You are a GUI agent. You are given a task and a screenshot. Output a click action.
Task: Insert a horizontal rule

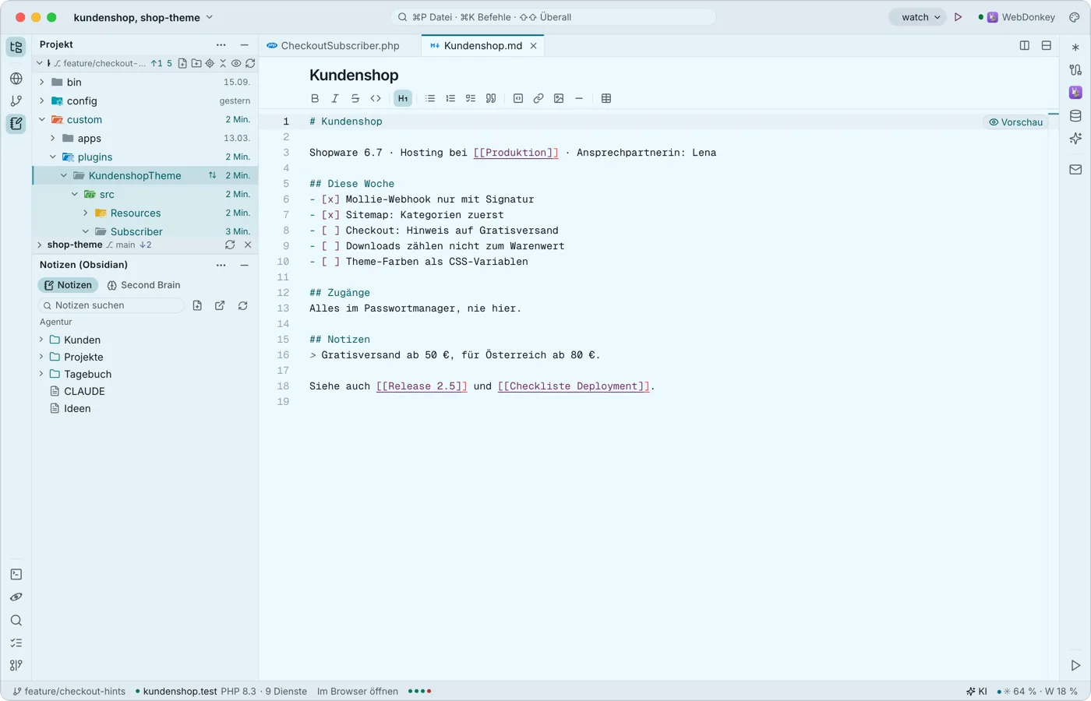579,98
